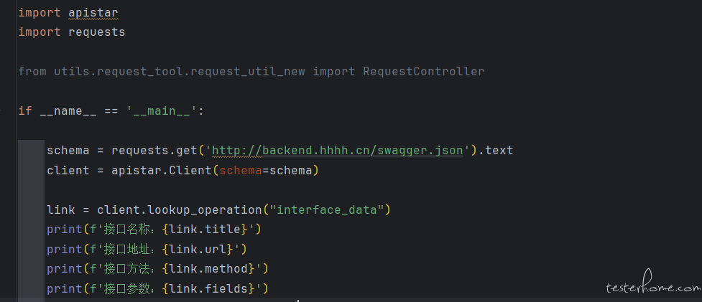This screenshot has width=702, height=302.
Task: Click link.url in the 接口地址 print line
Action: (198, 249)
